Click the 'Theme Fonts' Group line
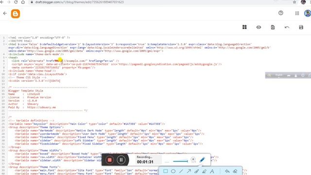 pos(35,167)
